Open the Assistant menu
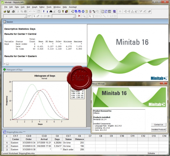Viewport: 170px width, 156px height. tap(73, 7)
